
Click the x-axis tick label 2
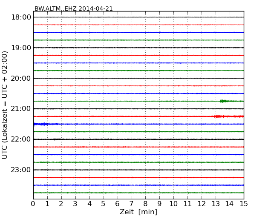pos(61,204)
